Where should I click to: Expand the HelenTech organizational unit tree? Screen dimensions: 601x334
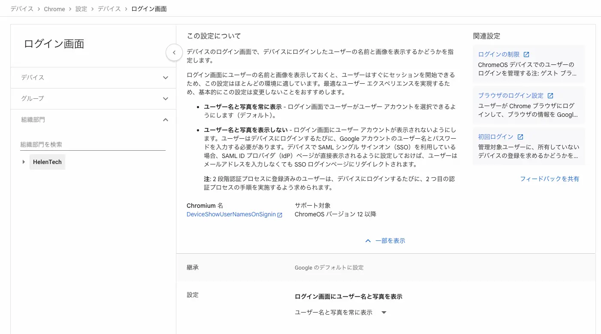click(24, 162)
